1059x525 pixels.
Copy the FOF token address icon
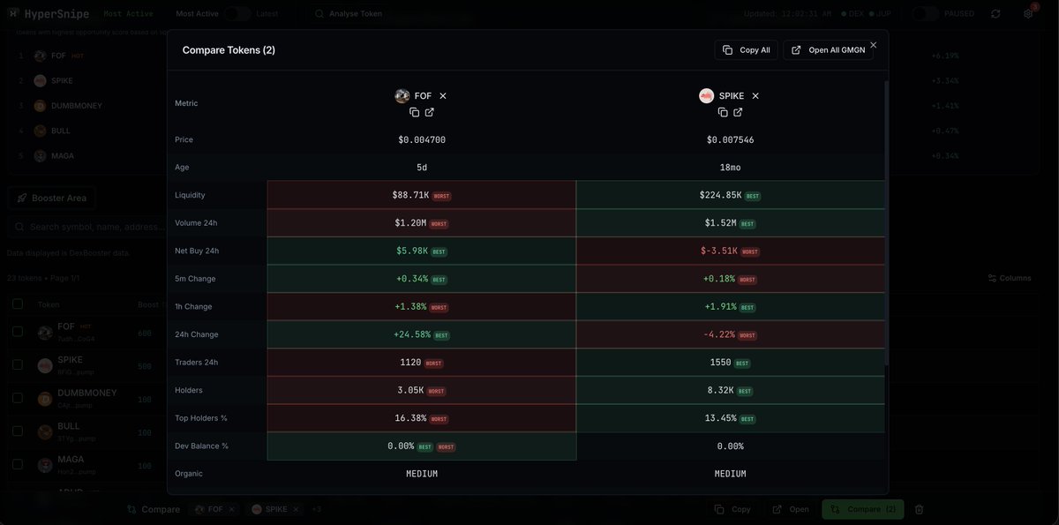click(x=415, y=112)
